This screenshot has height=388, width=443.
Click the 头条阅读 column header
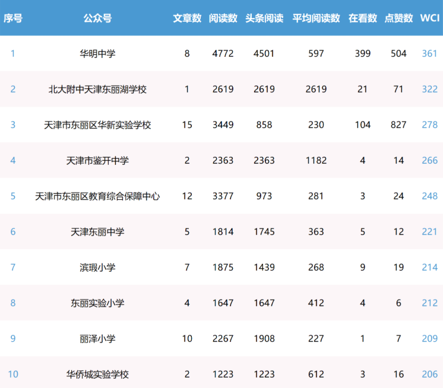[x=264, y=18]
